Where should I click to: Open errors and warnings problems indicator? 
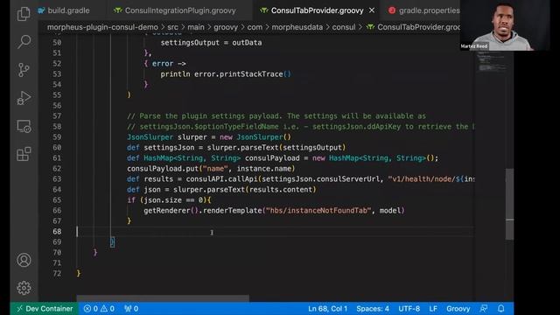pyautogui.click(x=99, y=309)
